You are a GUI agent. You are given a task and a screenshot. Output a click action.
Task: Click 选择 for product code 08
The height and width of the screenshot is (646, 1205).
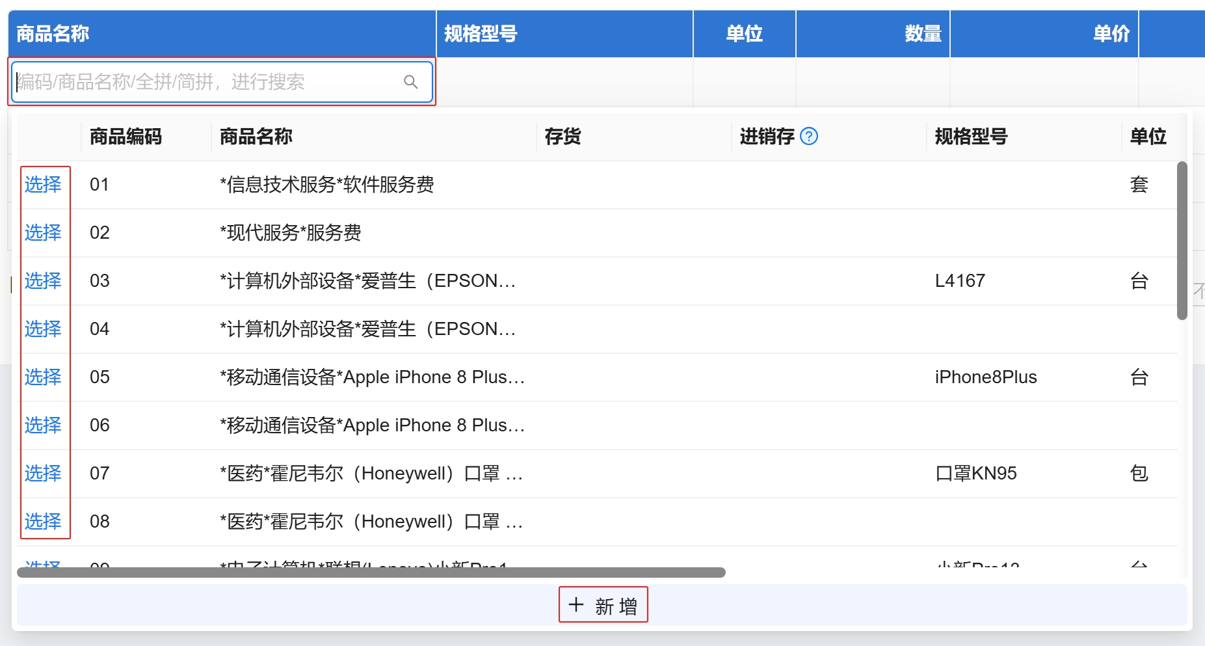(43, 522)
